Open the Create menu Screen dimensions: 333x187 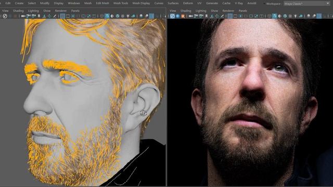click(x=19, y=3)
